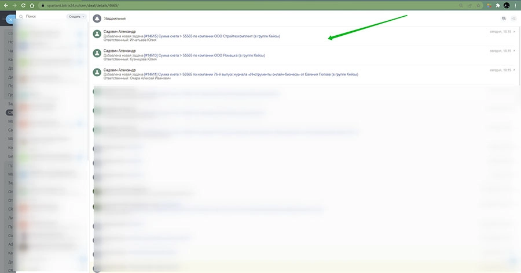521x273 pixels.
Task: Expand options arrow on third notification
Action: tap(514, 70)
